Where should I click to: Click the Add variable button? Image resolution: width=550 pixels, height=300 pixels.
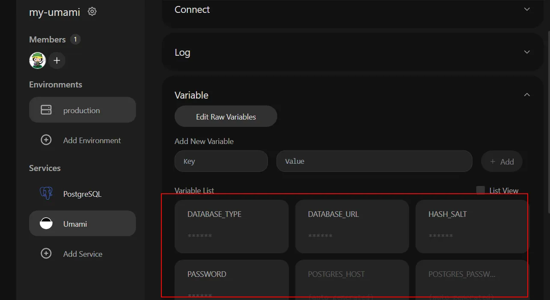502,162
